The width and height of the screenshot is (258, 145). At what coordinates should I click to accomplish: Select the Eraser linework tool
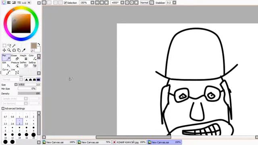pos(15,57)
